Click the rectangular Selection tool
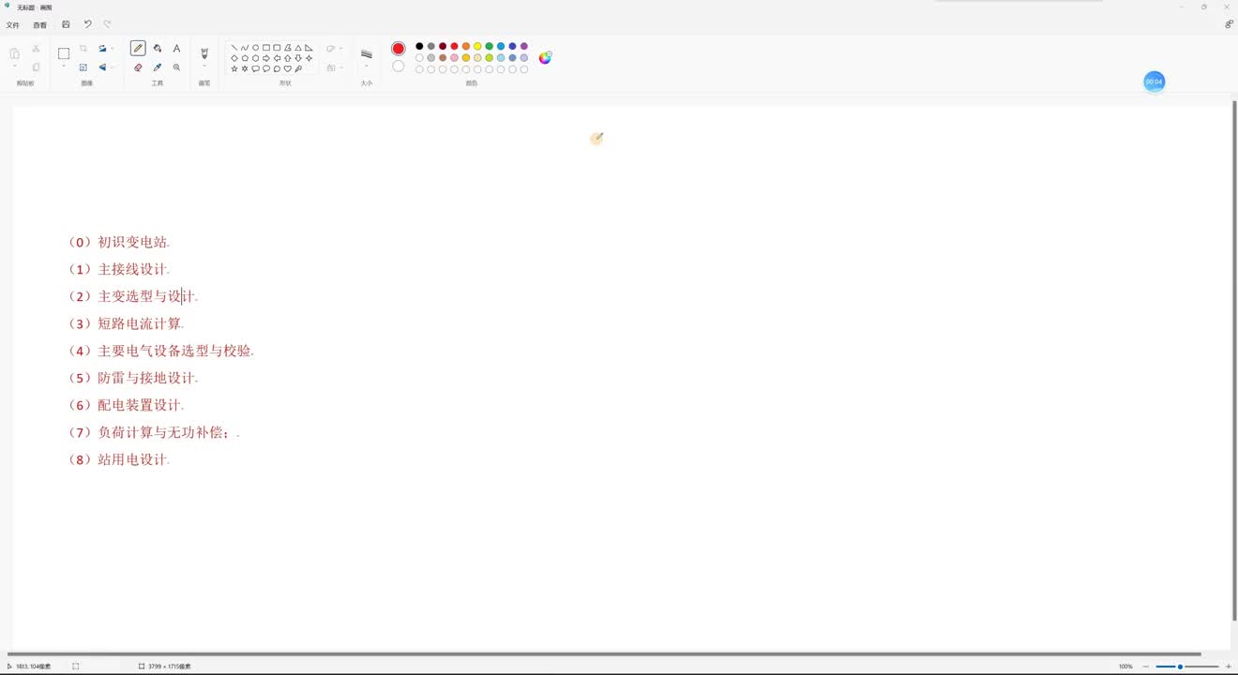Viewport: 1238px width, 675px height. (64, 53)
